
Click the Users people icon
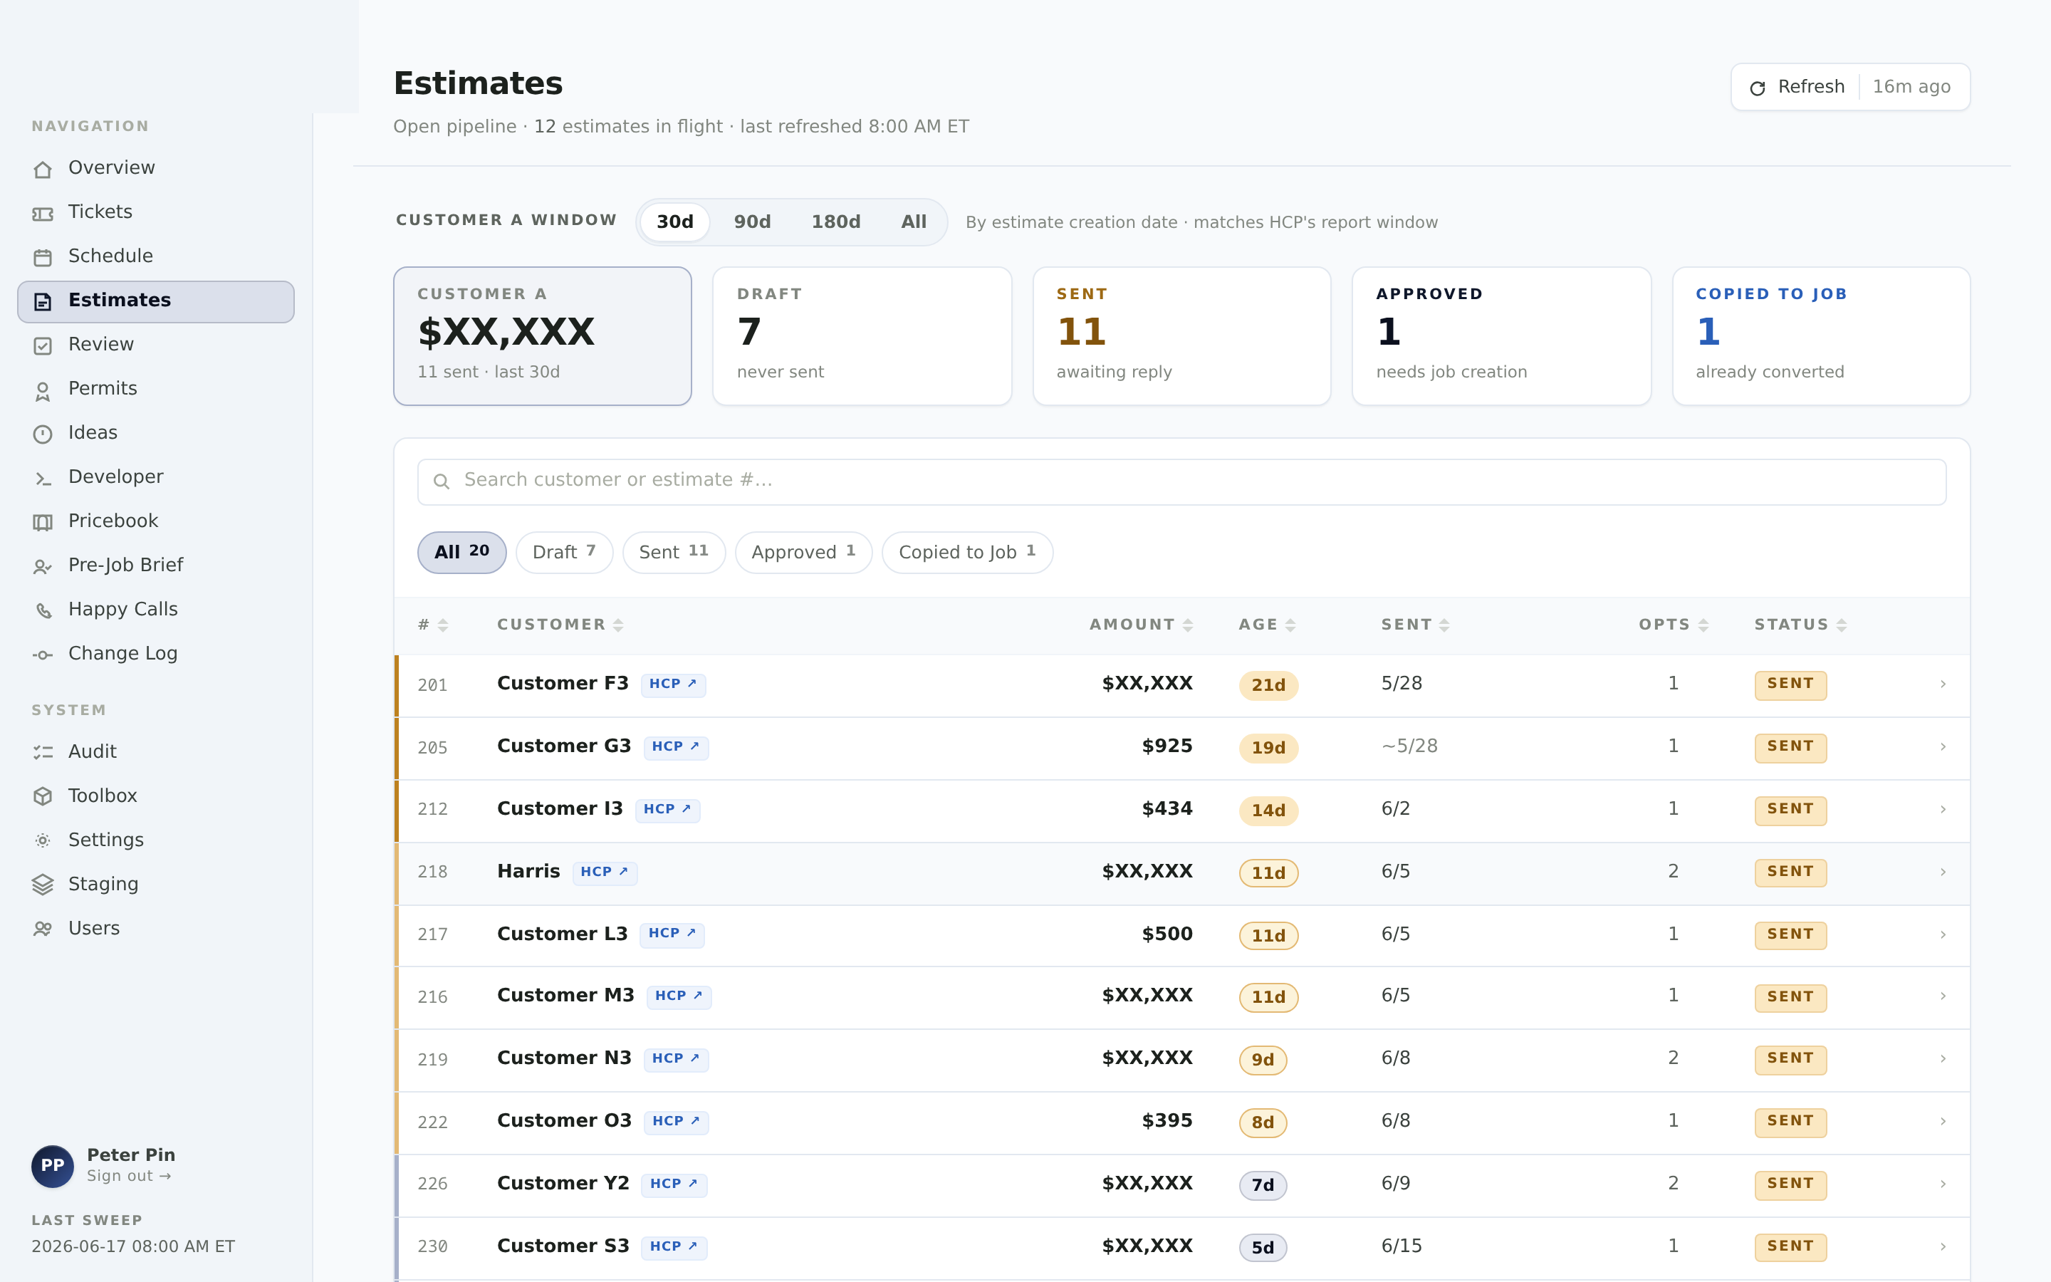tap(43, 929)
